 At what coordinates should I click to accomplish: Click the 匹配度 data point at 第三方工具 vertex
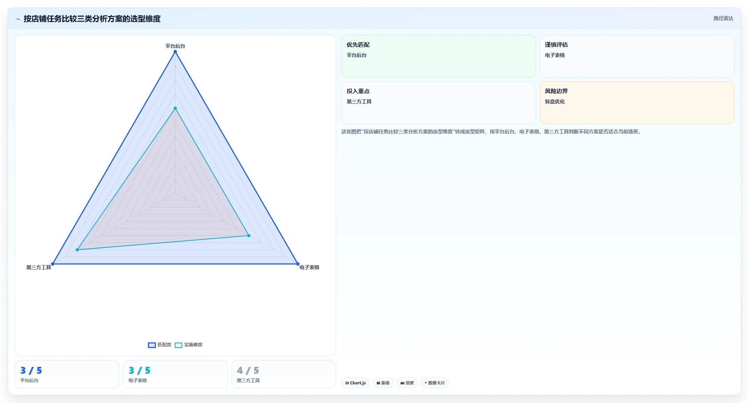[x=53, y=264]
